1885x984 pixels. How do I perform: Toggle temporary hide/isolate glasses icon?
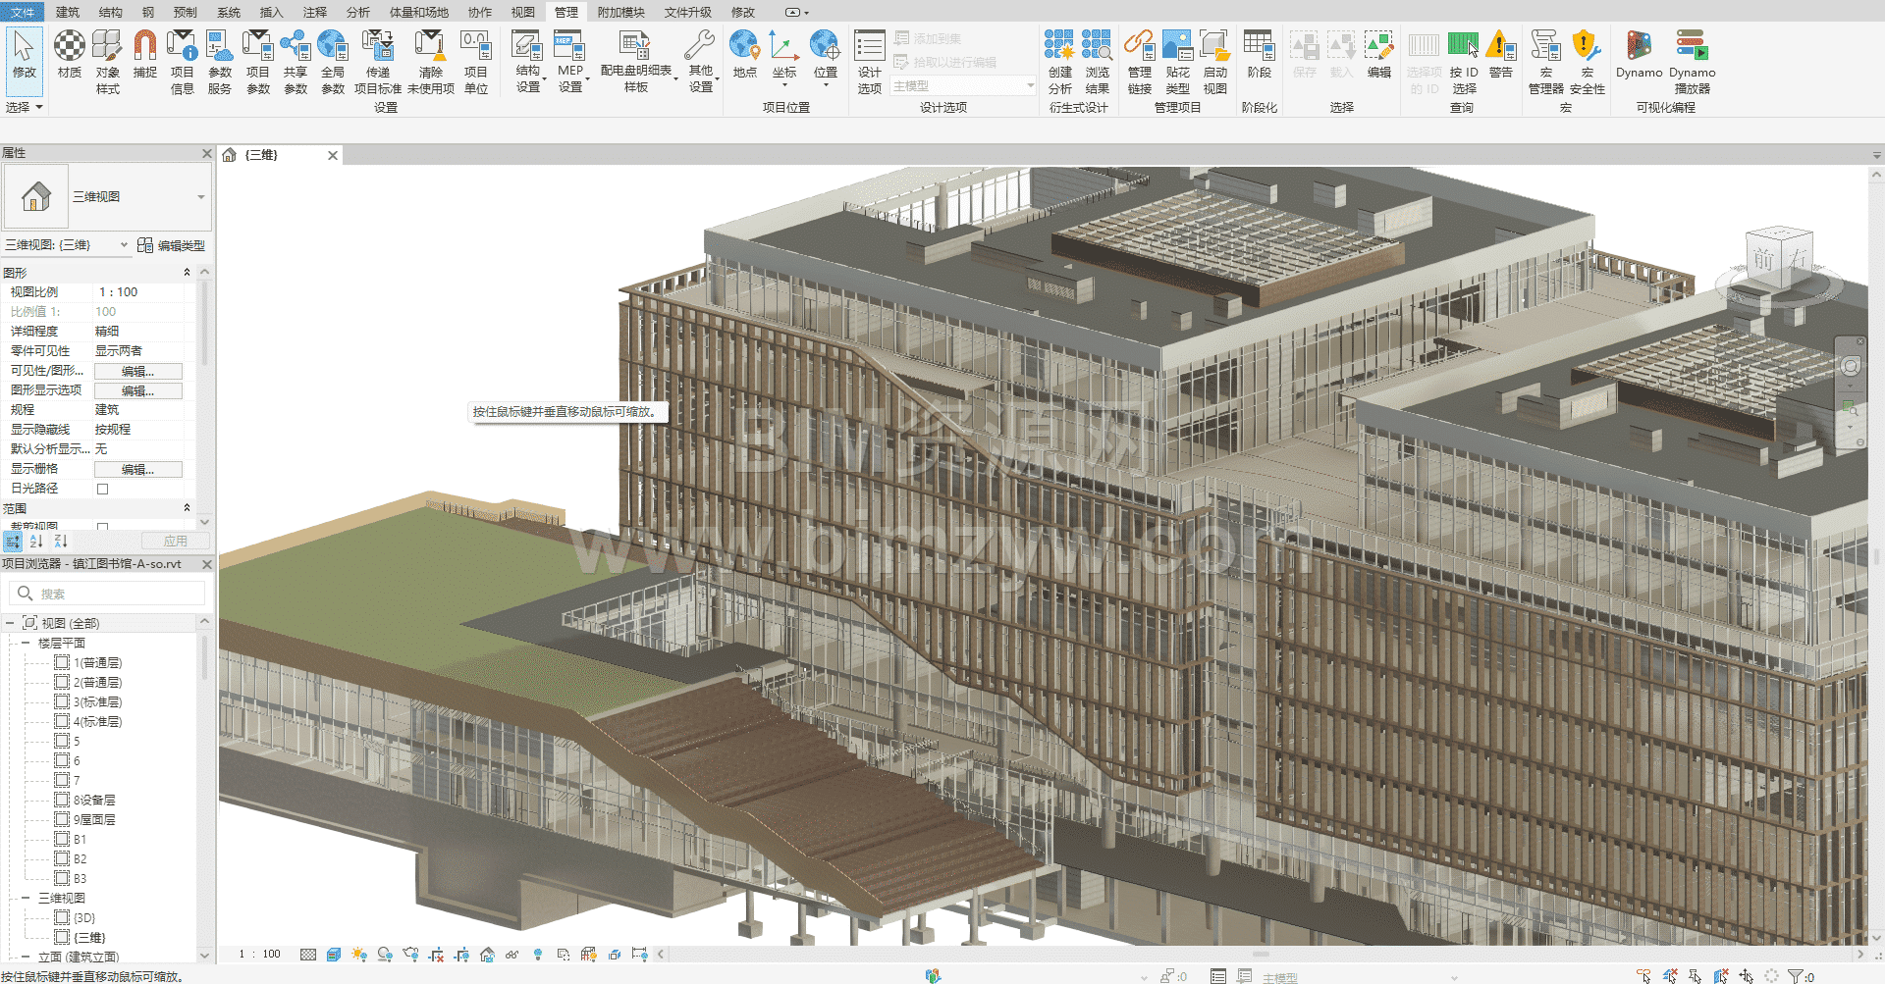point(512,954)
